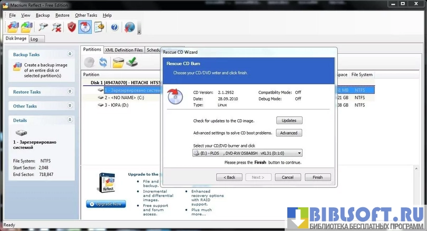Click the Rescue CD disc toolbar icon
This screenshot has width=427, height=231.
pos(85,27)
